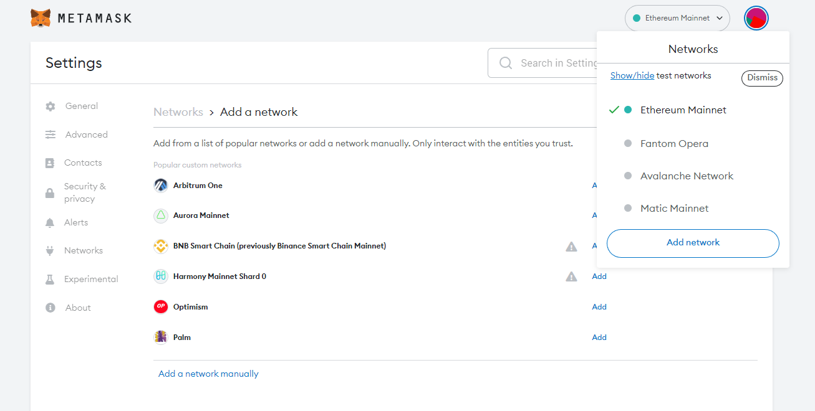The image size is (815, 411).
Task: Open Experimental settings tab
Action: (91, 280)
